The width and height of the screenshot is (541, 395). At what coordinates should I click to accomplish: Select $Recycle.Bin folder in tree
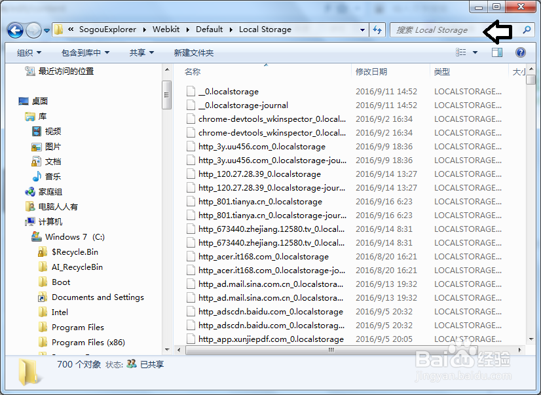point(75,252)
